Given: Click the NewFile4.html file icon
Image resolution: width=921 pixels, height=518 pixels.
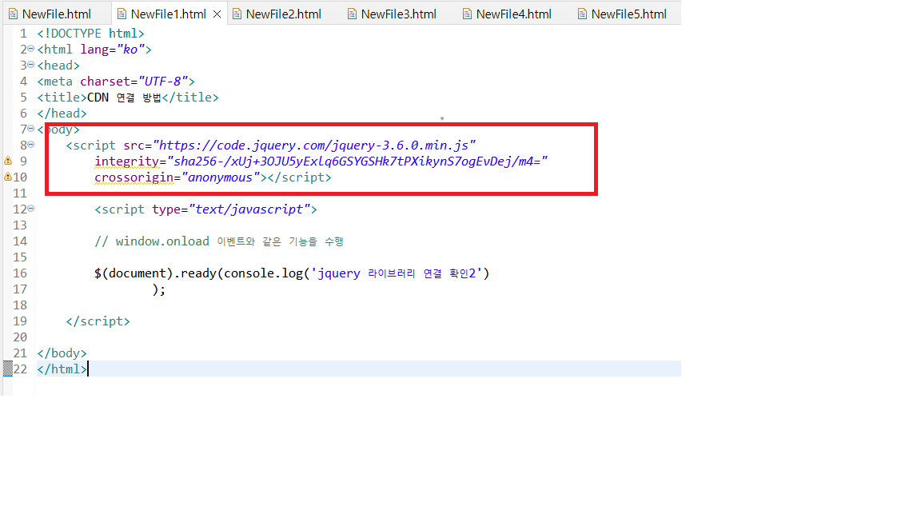Looking at the screenshot, I should [467, 14].
